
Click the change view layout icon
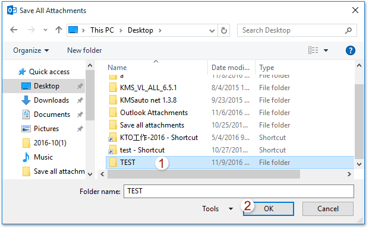[x=313, y=50]
